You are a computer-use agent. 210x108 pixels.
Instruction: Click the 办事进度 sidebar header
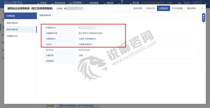20,16
